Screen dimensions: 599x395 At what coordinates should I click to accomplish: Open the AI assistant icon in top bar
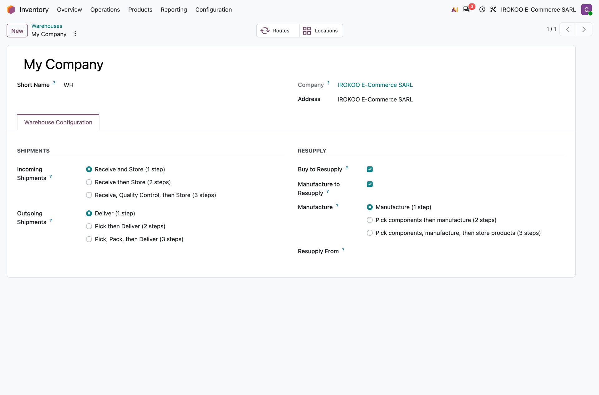point(455,10)
